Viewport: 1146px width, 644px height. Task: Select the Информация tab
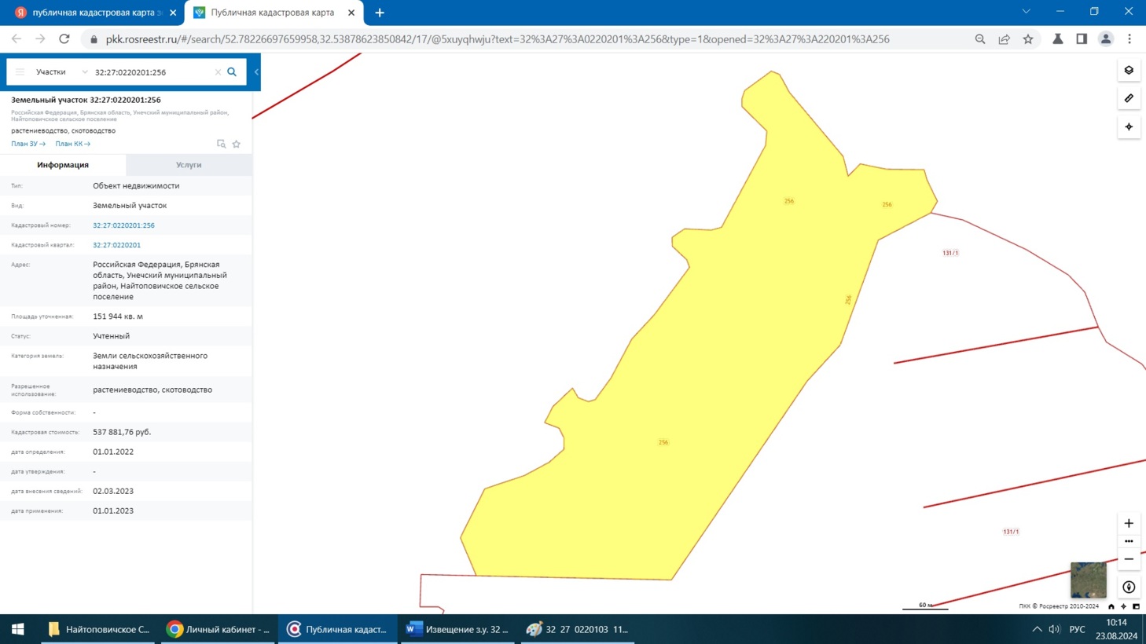point(63,165)
